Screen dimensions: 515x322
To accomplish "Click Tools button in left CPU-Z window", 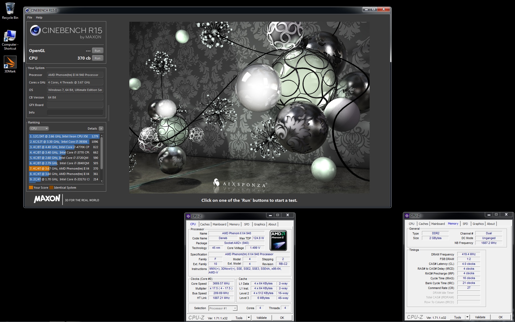I will pos(239,318).
